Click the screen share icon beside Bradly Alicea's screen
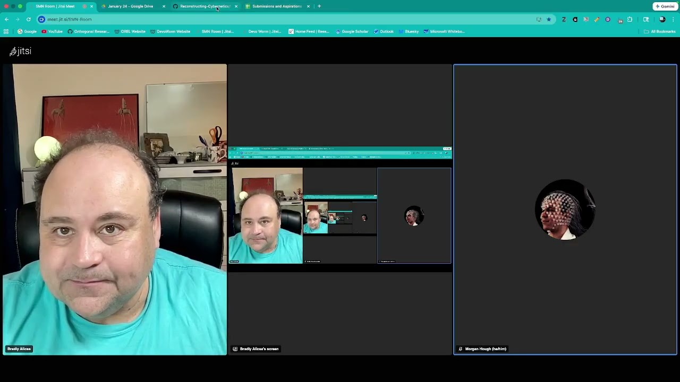Screen dimensions: 680x382 [235, 349]
